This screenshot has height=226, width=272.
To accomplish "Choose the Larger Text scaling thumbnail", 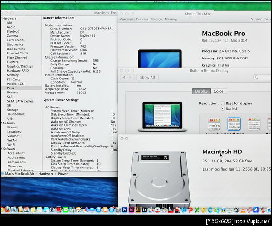I will coord(214,124).
